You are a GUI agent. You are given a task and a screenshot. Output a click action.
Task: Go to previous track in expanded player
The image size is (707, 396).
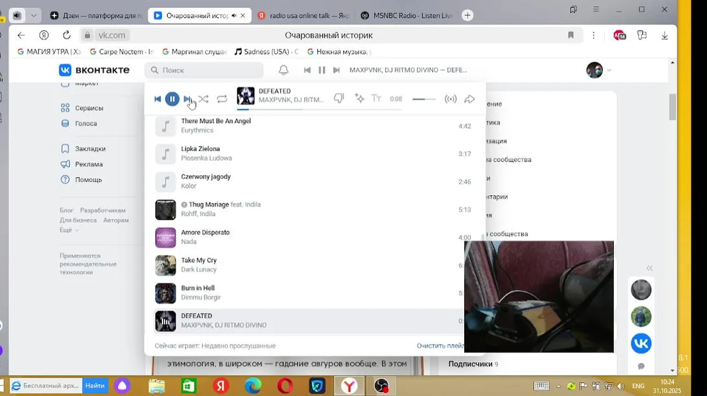point(157,99)
